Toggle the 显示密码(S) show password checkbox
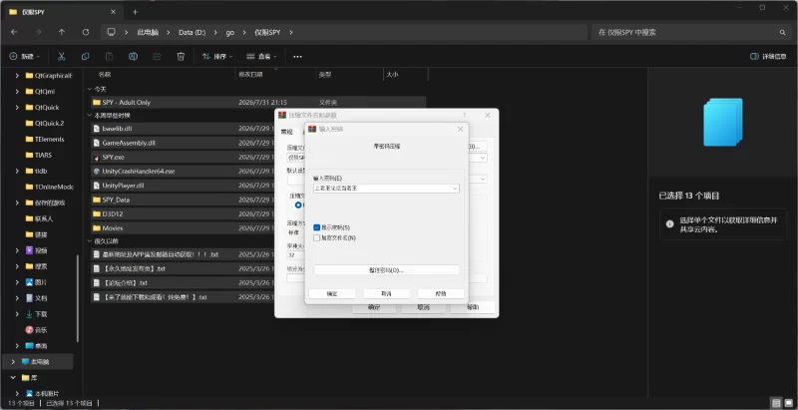The width and height of the screenshot is (798, 410). coord(317,227)
